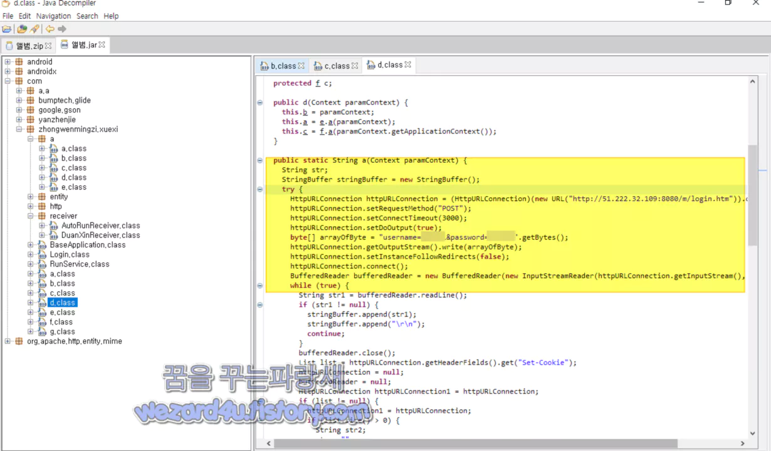Open the Search menu
This screenshot has height=451, width=771.
click(x=87, y=16)
